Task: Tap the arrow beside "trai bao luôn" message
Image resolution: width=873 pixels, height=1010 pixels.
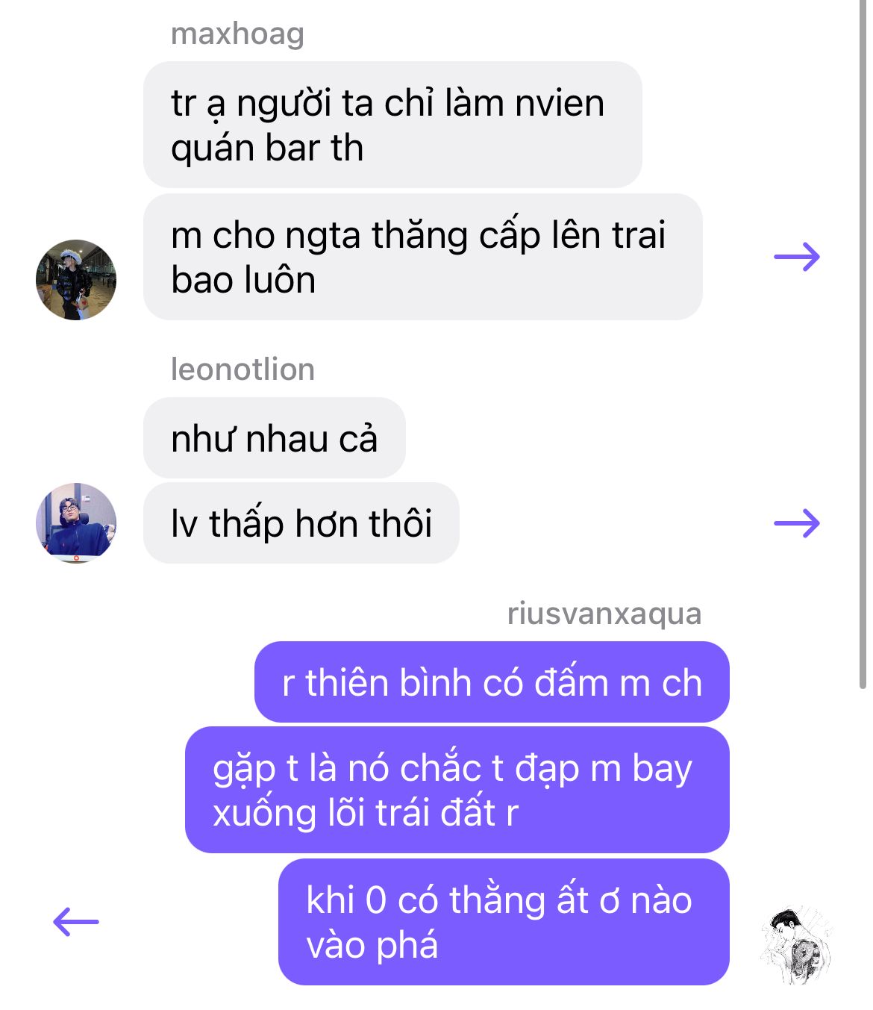Action: coord(797,257)
